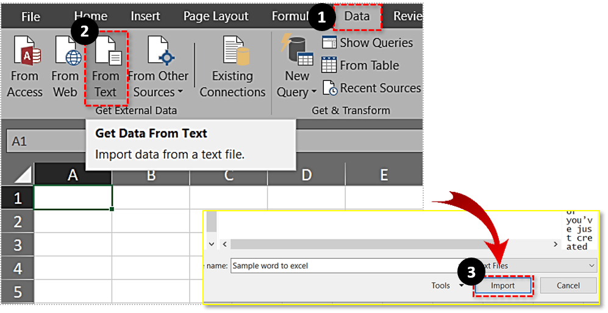Open the Tools dropdown in dialog

point(446,286)
